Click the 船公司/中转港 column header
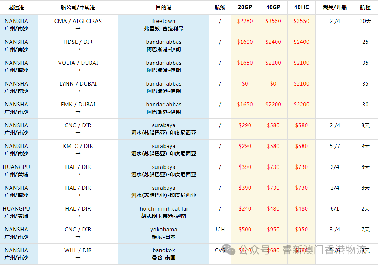Image resolution: width=378 pixels, height=265 pixels. click(78, 7)
